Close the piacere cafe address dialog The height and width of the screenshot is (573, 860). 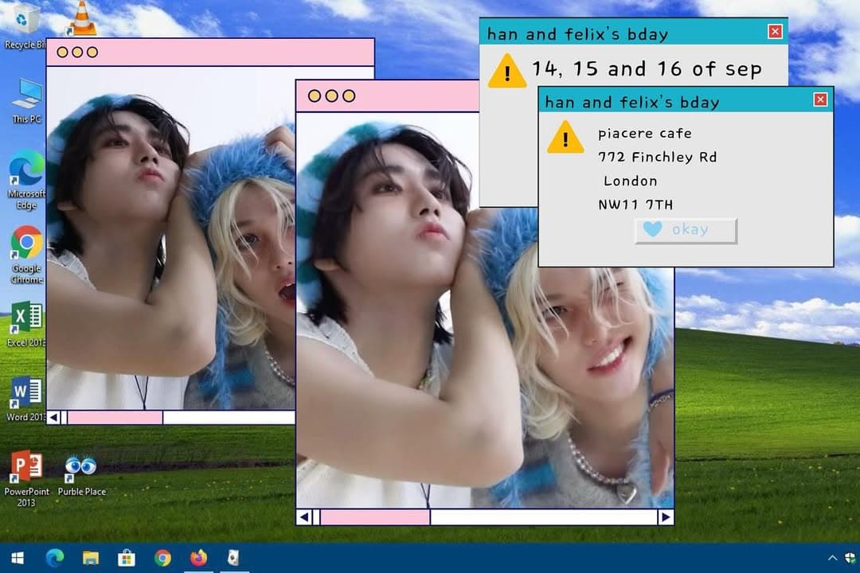820,99
